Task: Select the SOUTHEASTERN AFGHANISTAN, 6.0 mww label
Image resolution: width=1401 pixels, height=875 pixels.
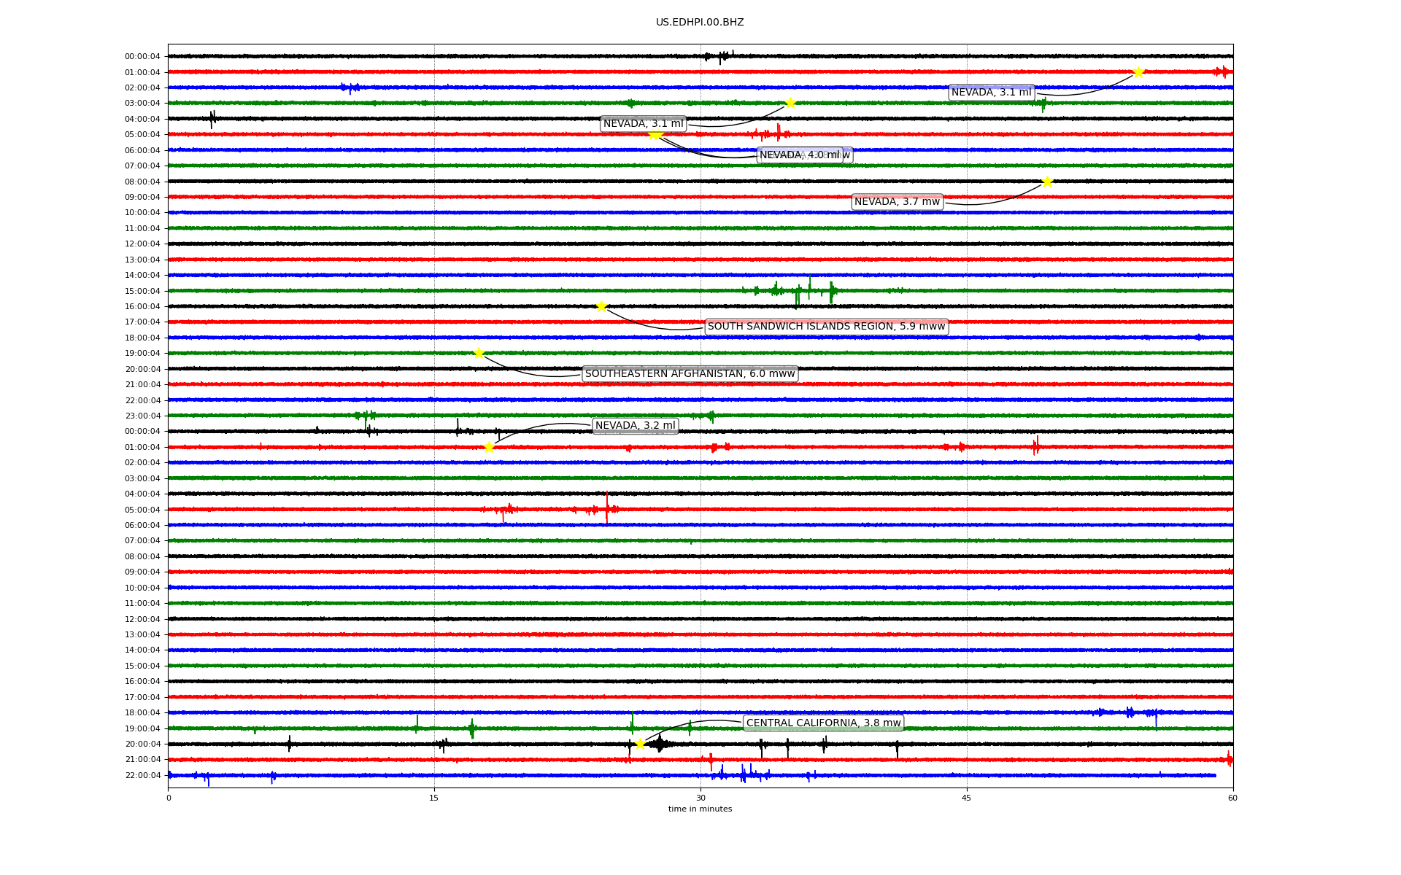Action: 690,374
